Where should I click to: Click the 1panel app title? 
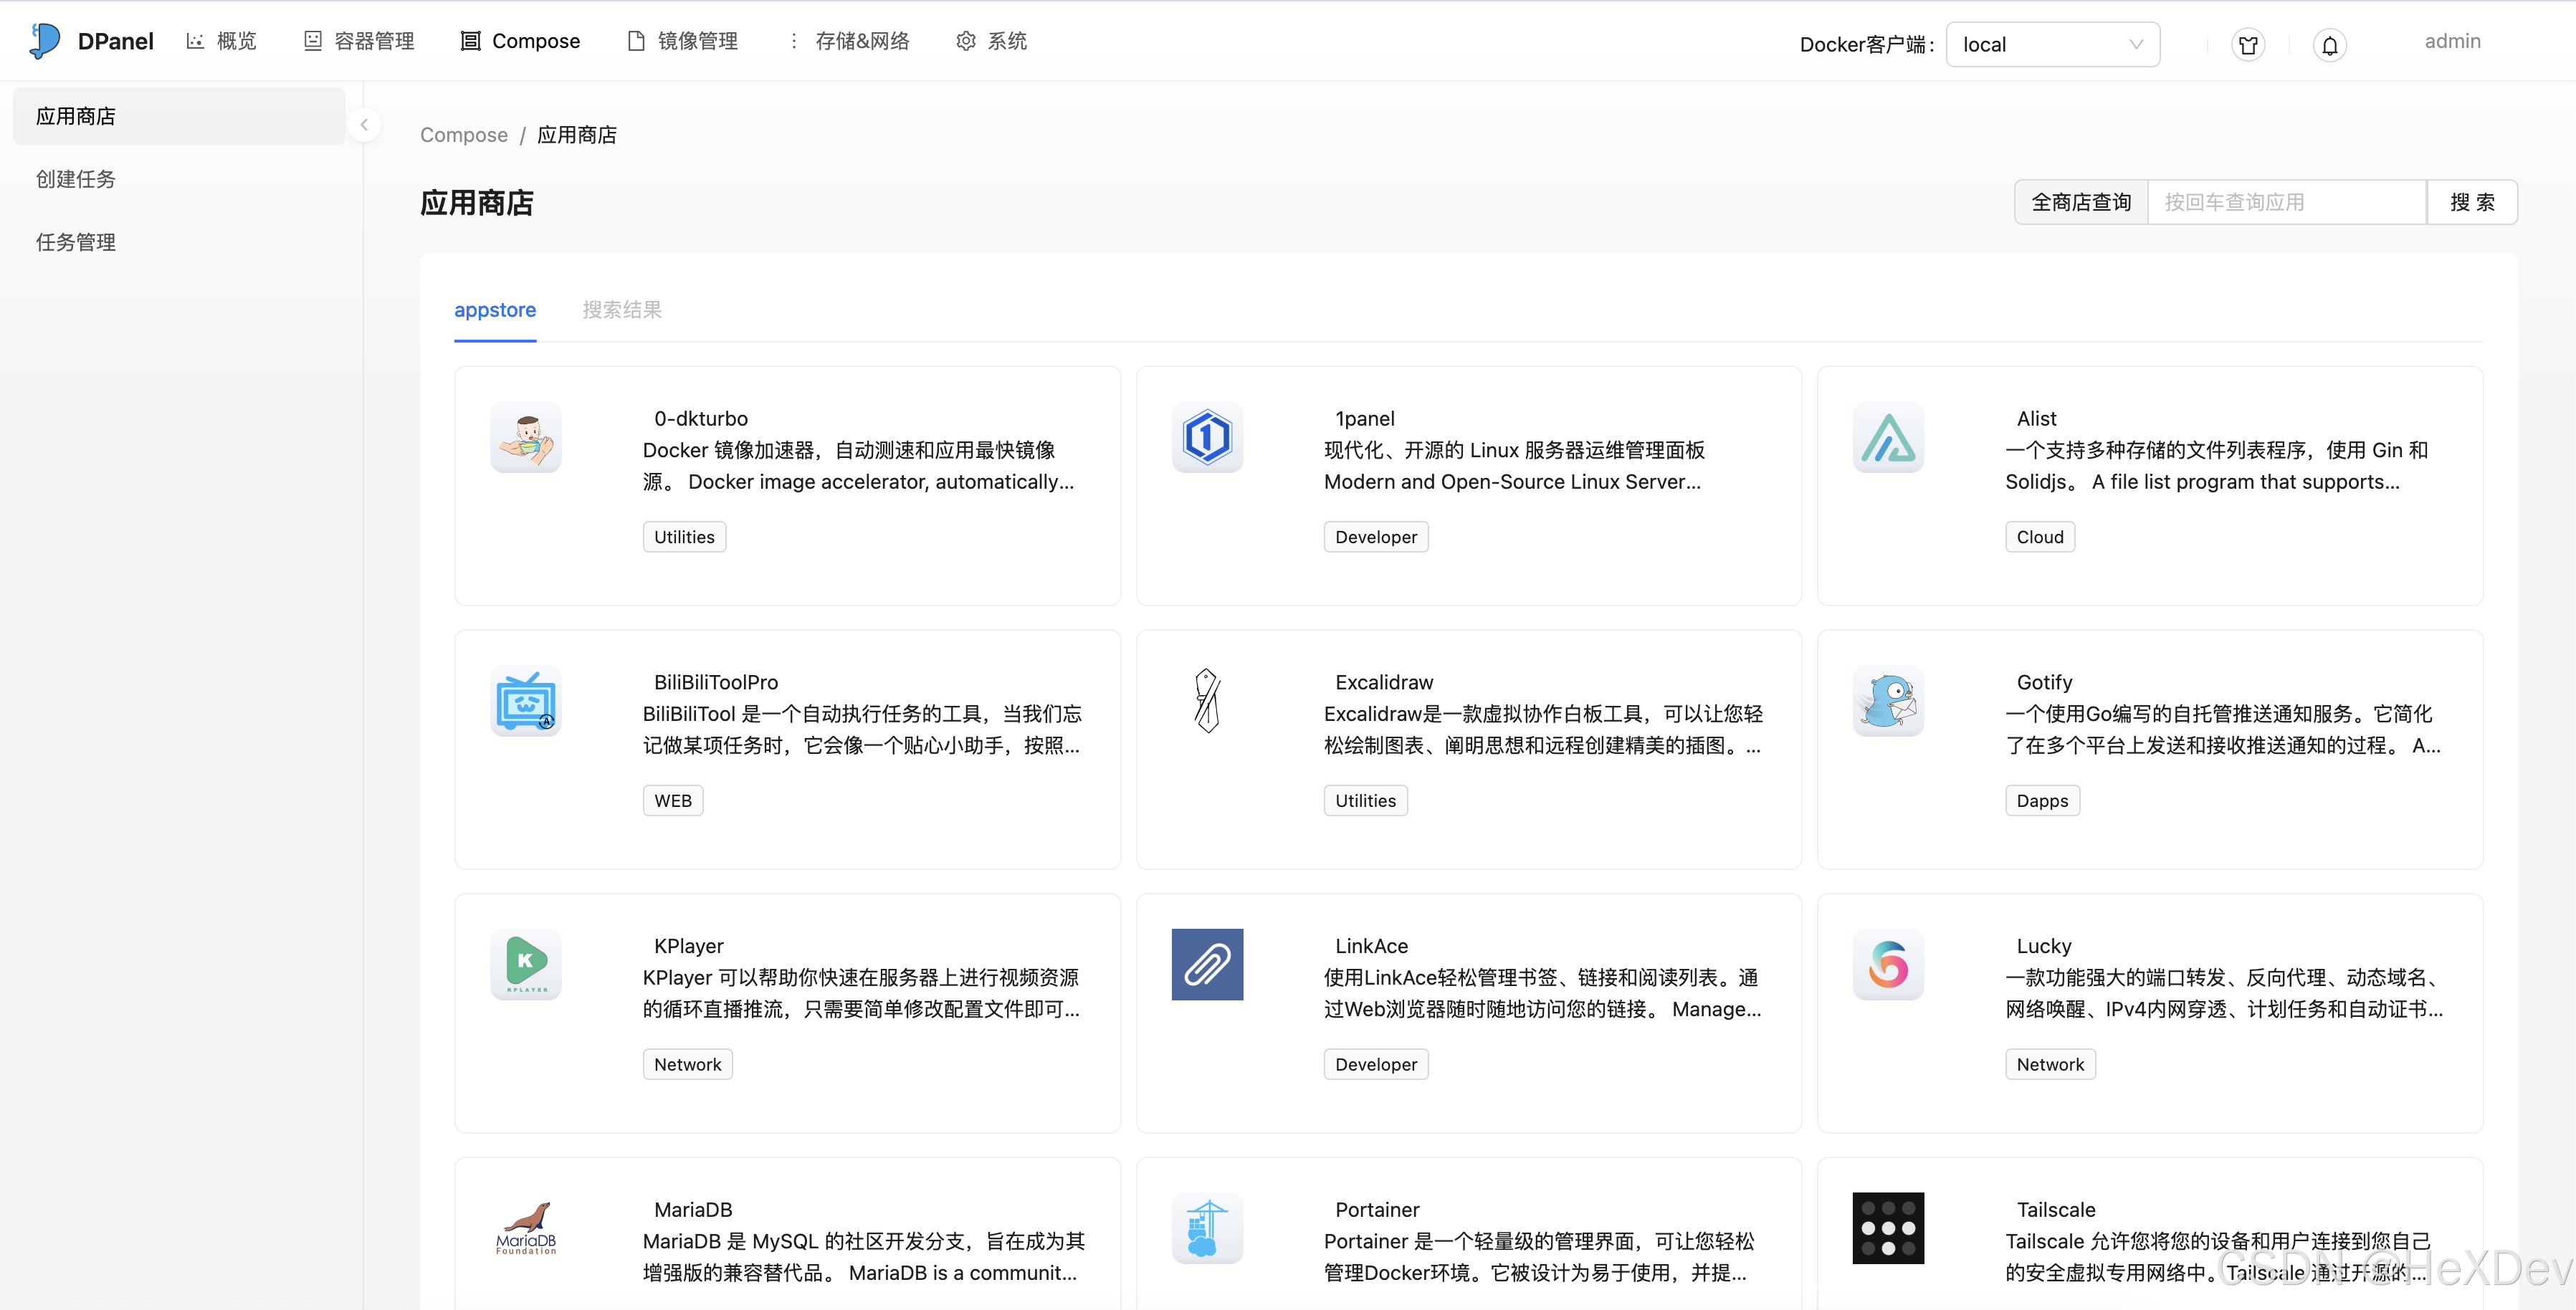pyautogui.click(x=1365, y=419)
